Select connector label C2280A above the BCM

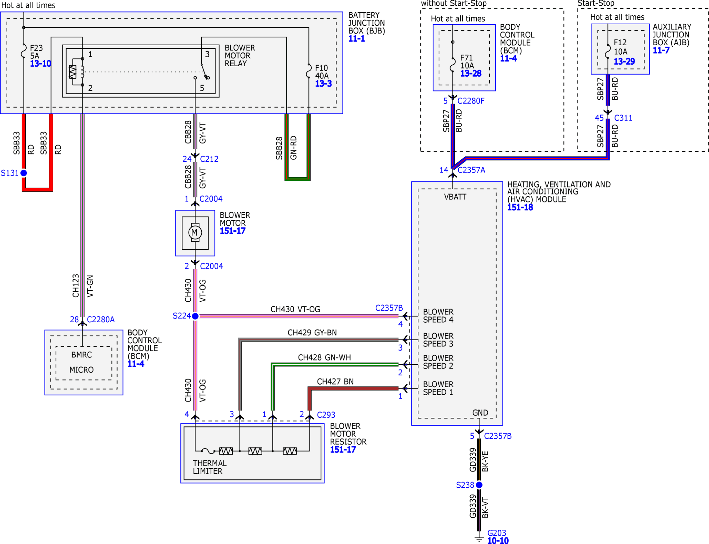coord(101,320)
